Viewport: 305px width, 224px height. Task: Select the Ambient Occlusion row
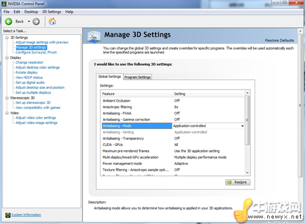pos(173,100)
